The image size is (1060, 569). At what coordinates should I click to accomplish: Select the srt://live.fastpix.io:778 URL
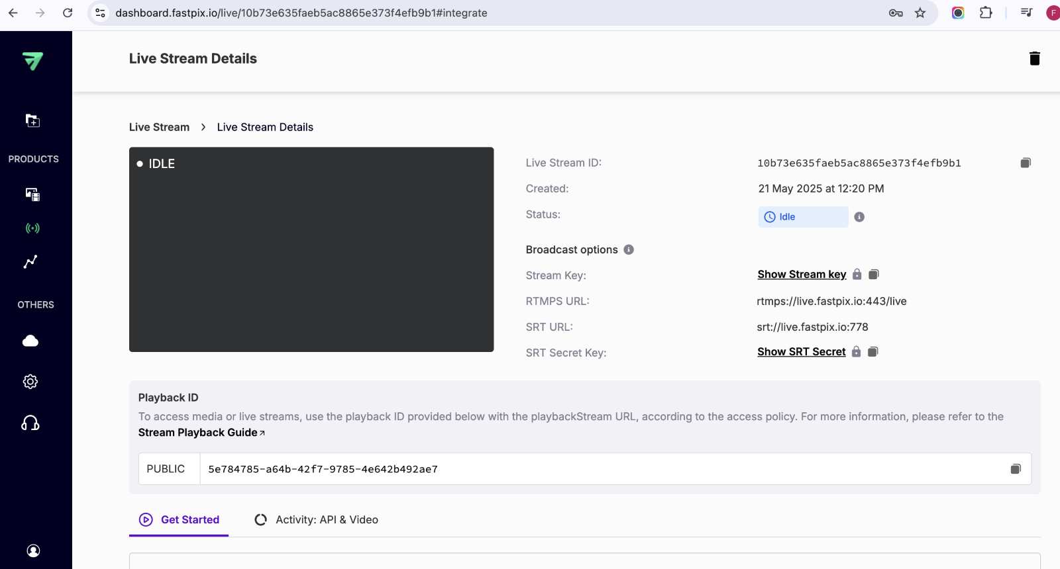coord(812,327)
